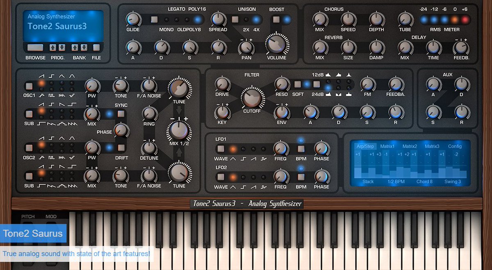Click the LFO2 PHASE knob
Viewport: 492px width, 270px height.
coord(321,177)
